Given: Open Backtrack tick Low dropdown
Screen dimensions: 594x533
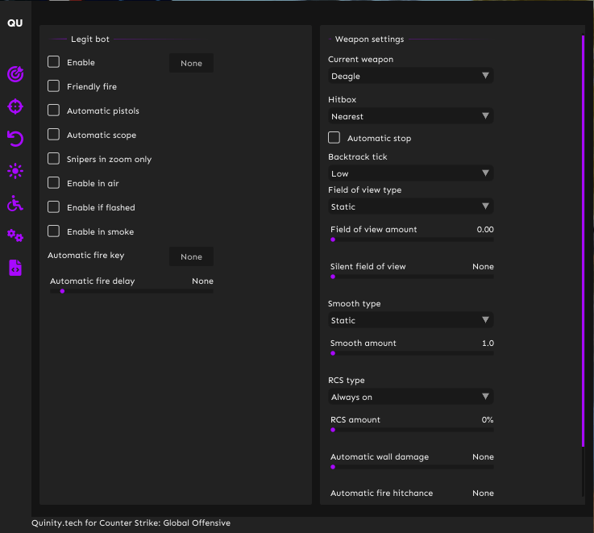Looking at the screenshot, I should click(x=411, y=173).
